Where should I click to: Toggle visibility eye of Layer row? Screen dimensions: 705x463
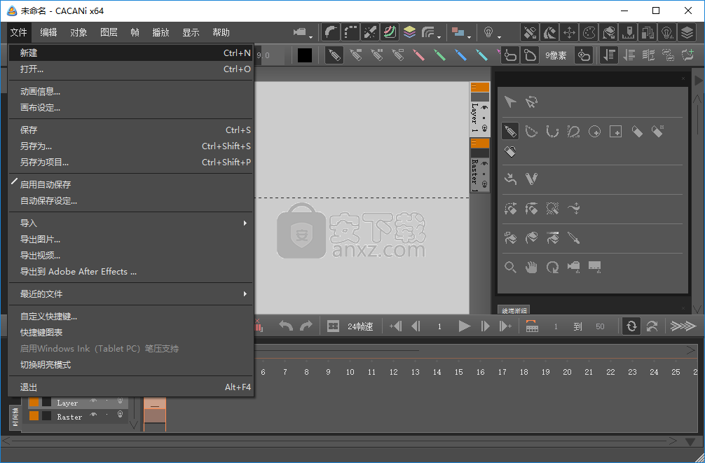click(93, 401)
